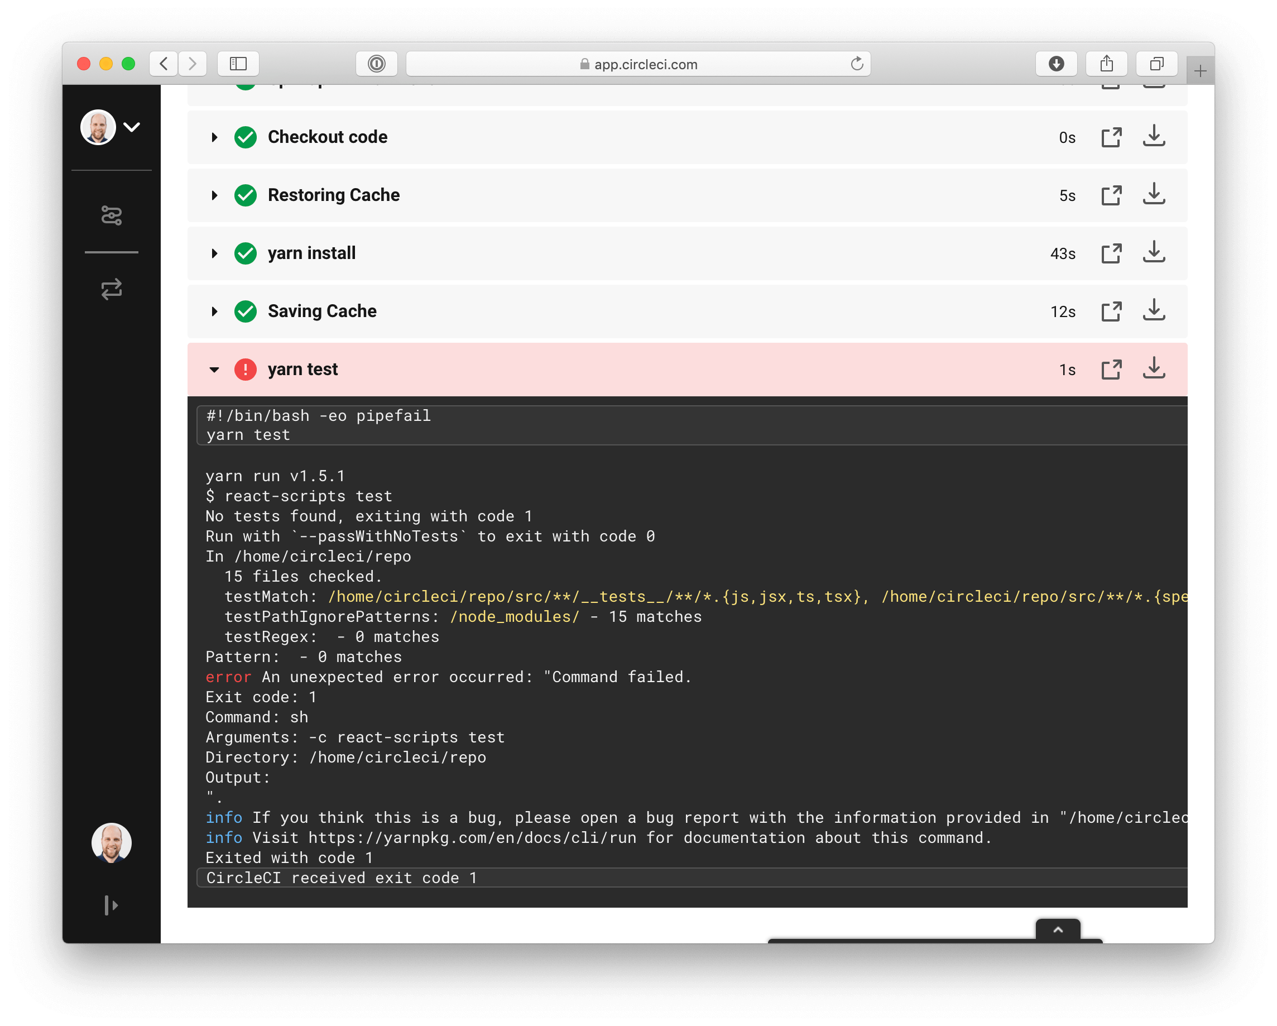1277x1026 pixels.
Task: Download yarn install step output
Action: click(1154, 252)
